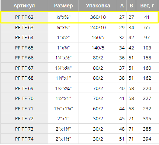Click packaging value 360/10
The width and height of the screenshot is (159, 145).
click(98, 17)
